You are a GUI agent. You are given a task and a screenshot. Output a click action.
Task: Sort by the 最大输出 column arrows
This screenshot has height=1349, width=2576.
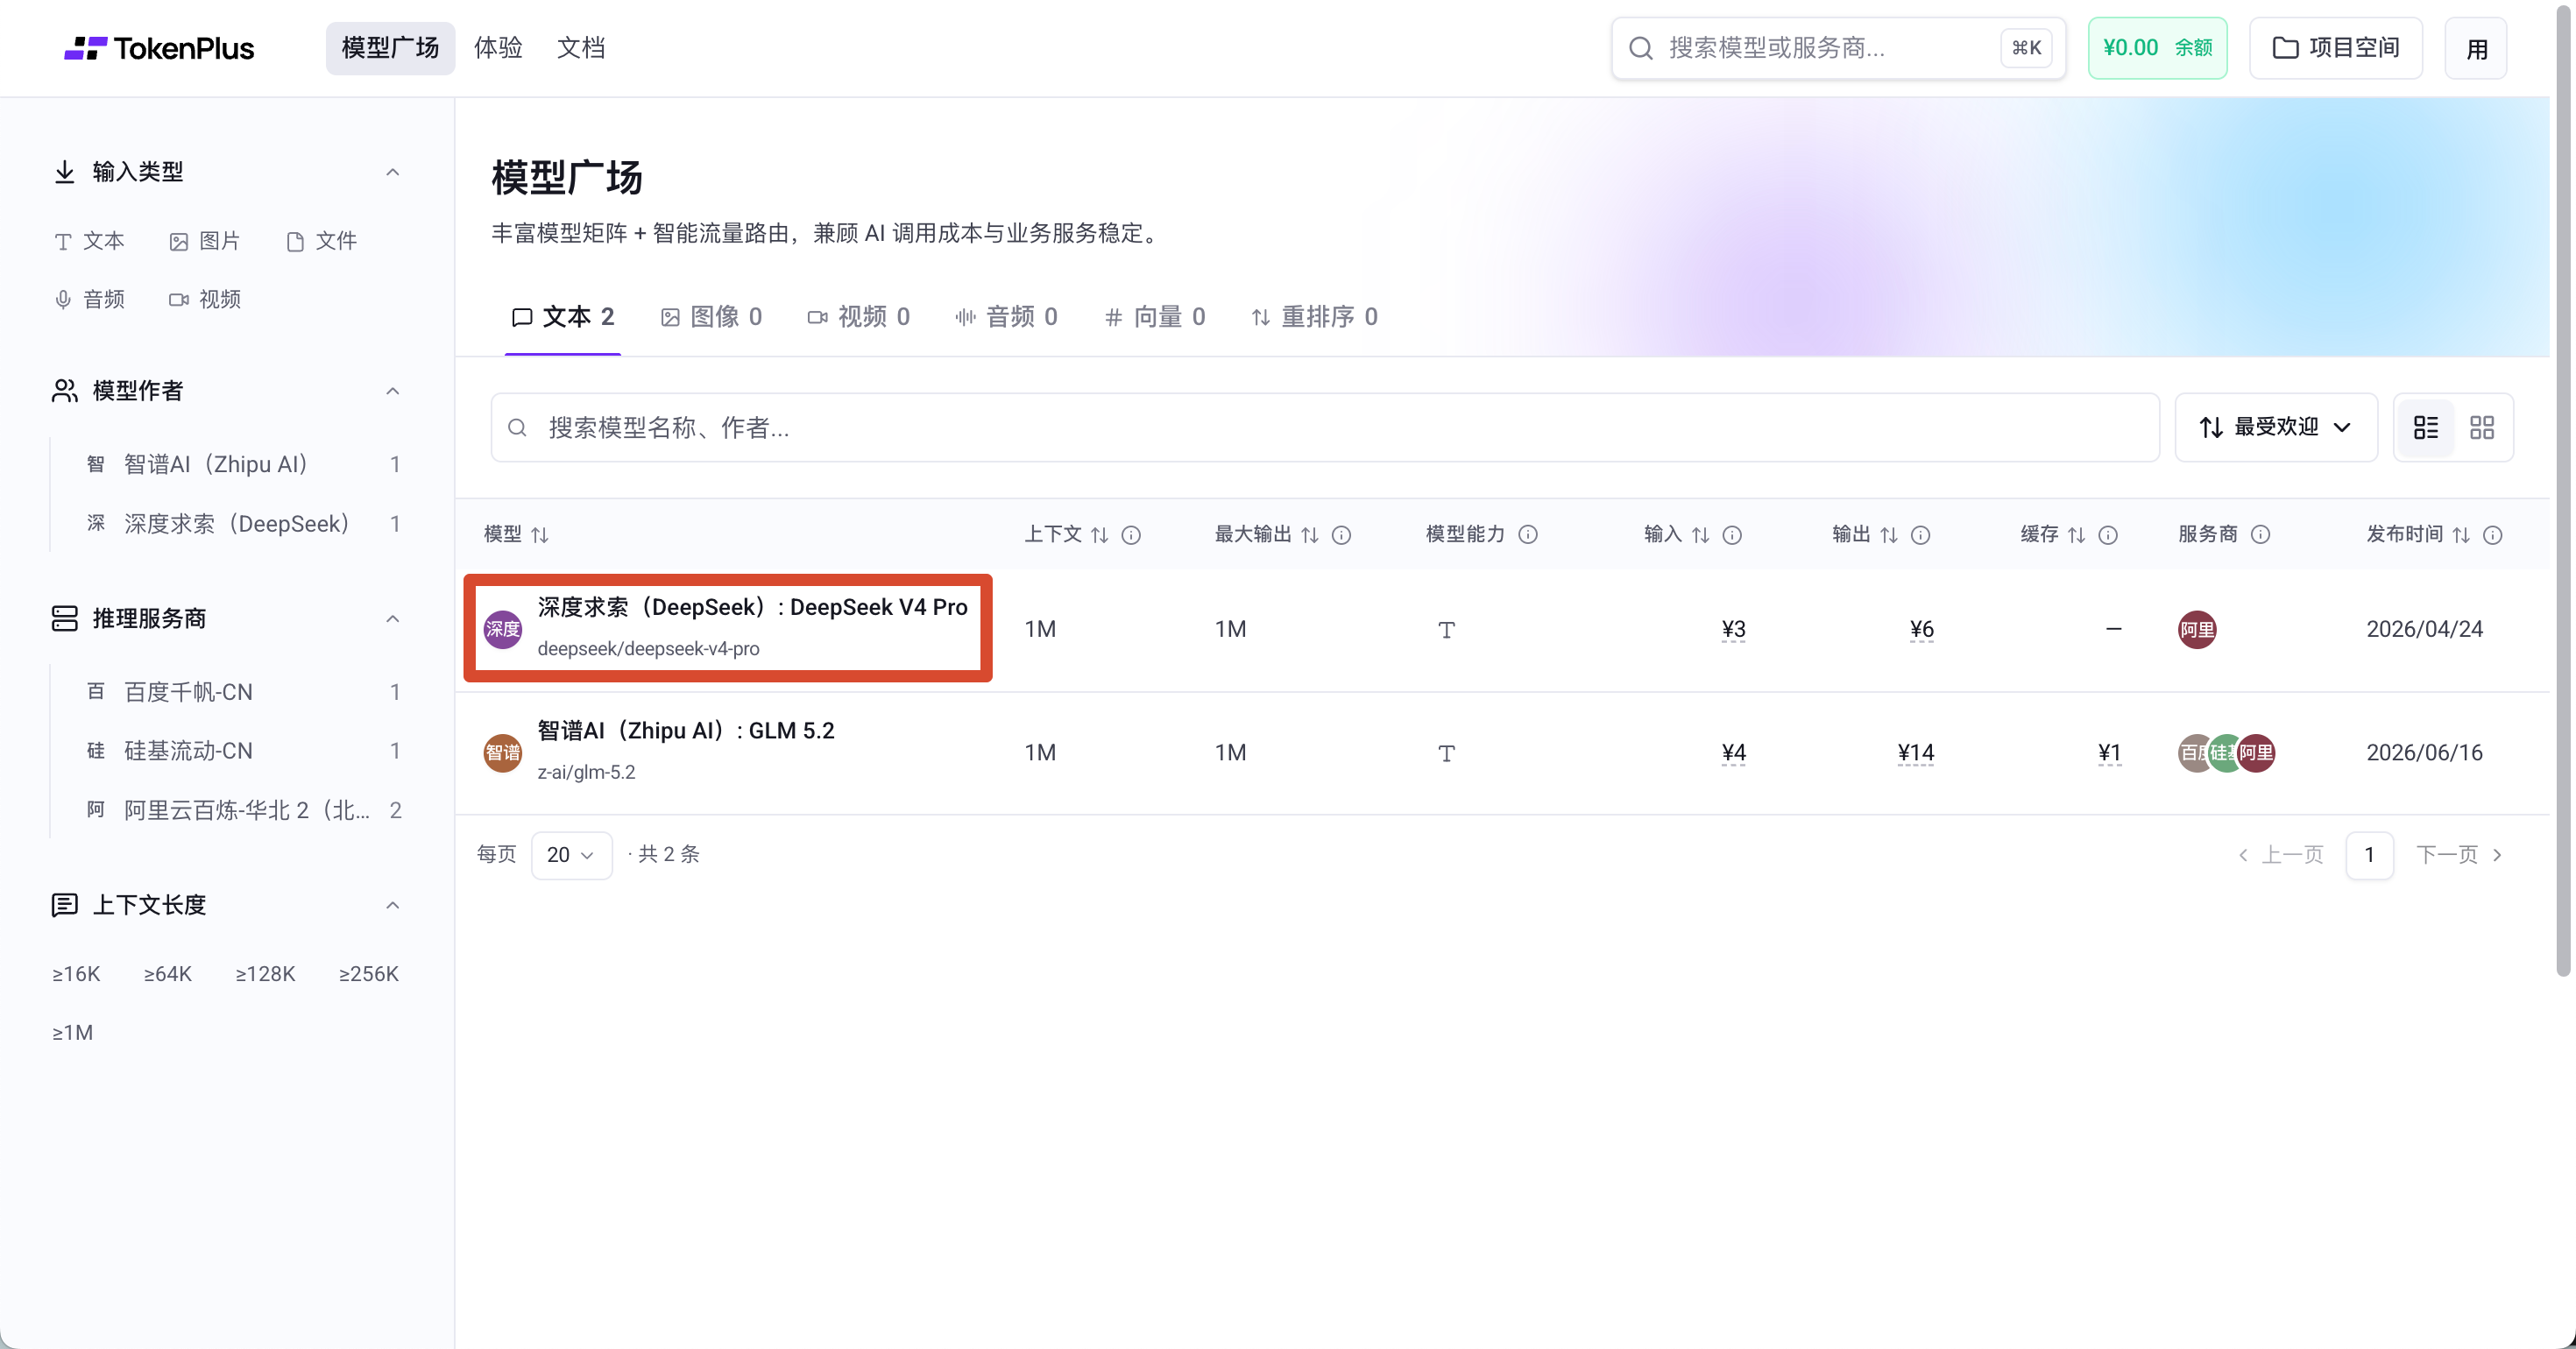coord(1310,535)
